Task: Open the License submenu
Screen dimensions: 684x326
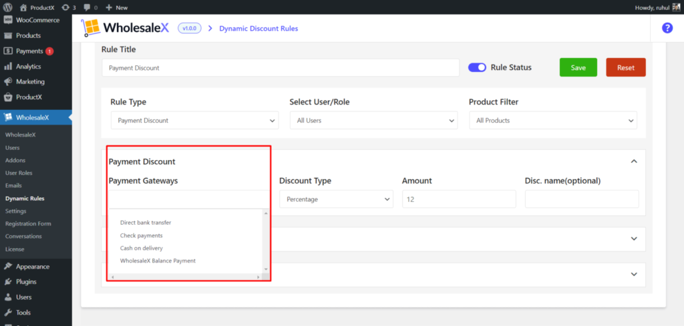Action: (x=15, y=249)
